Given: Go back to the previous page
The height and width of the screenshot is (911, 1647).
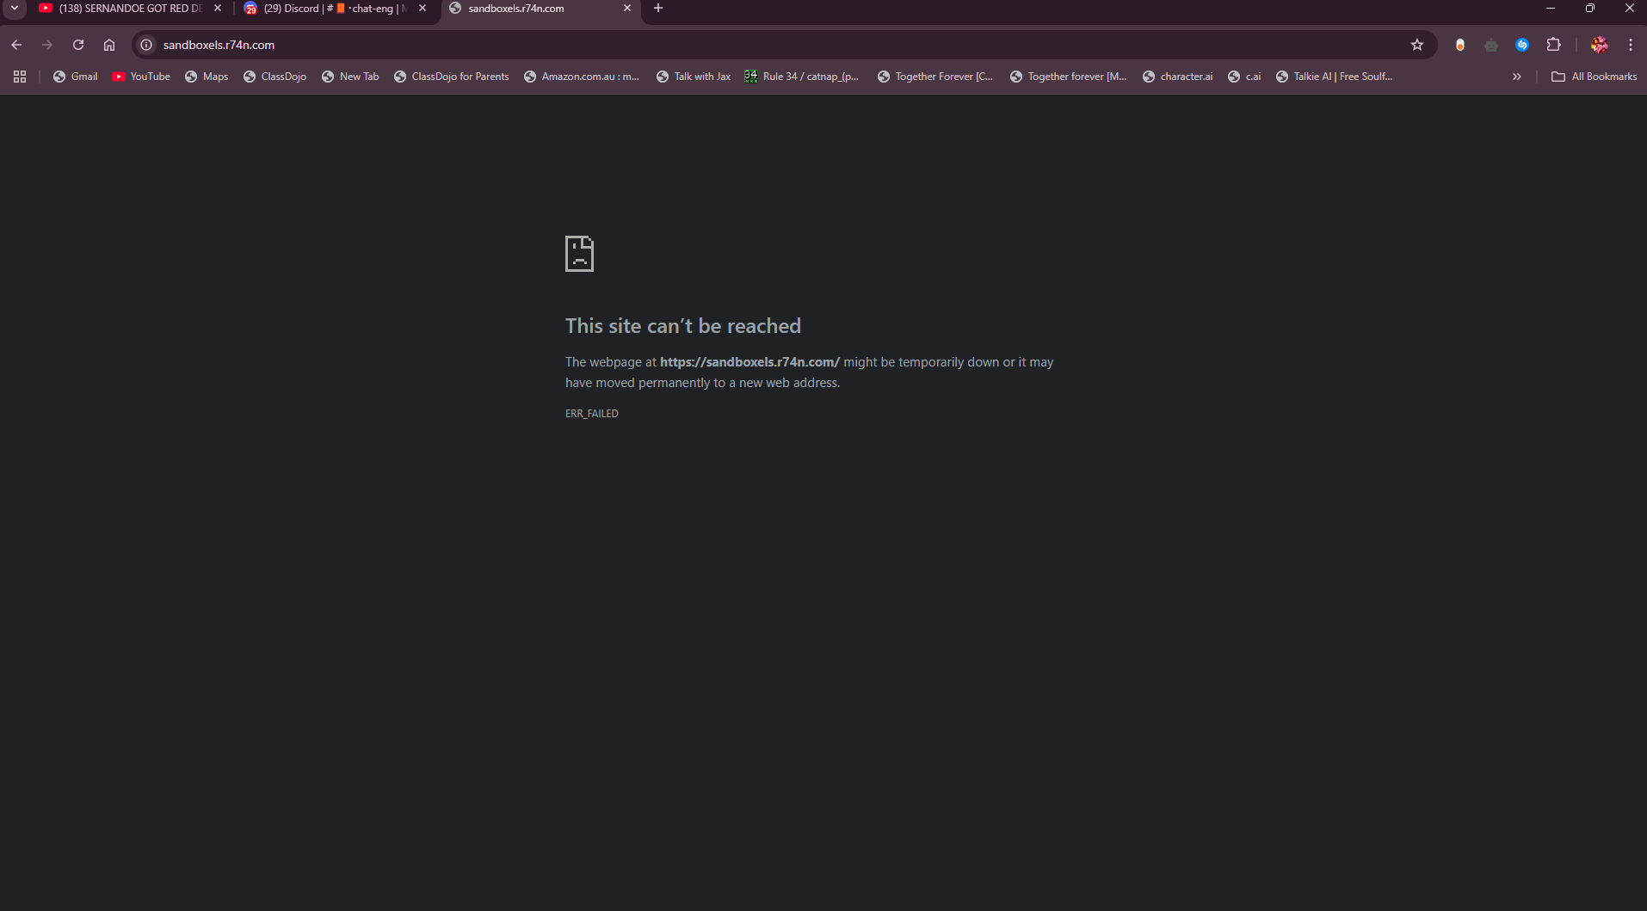Looking at the screenshot, I should coord(16,45).
